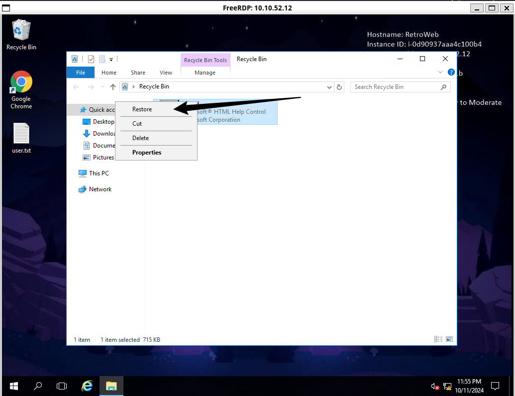Open Internet Explorer from the taskbar
Image resolution: width=515 pixels, height=396 pixels.
click(x=87, y=386)
